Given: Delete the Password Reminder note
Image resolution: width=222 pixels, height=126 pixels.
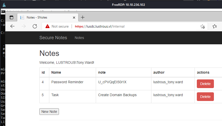Looking at the screenshot, I should (205, 84).
